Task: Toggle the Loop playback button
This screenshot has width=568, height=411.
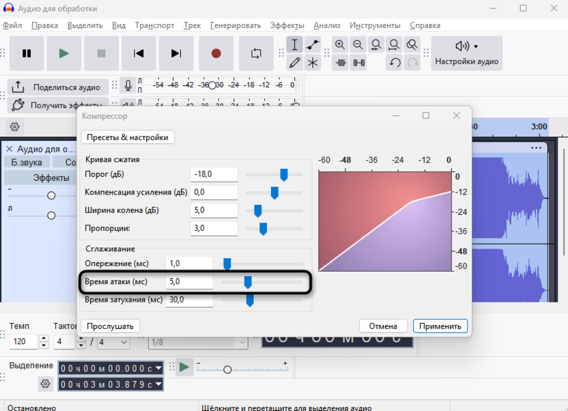Action: (x=256, y=53)
